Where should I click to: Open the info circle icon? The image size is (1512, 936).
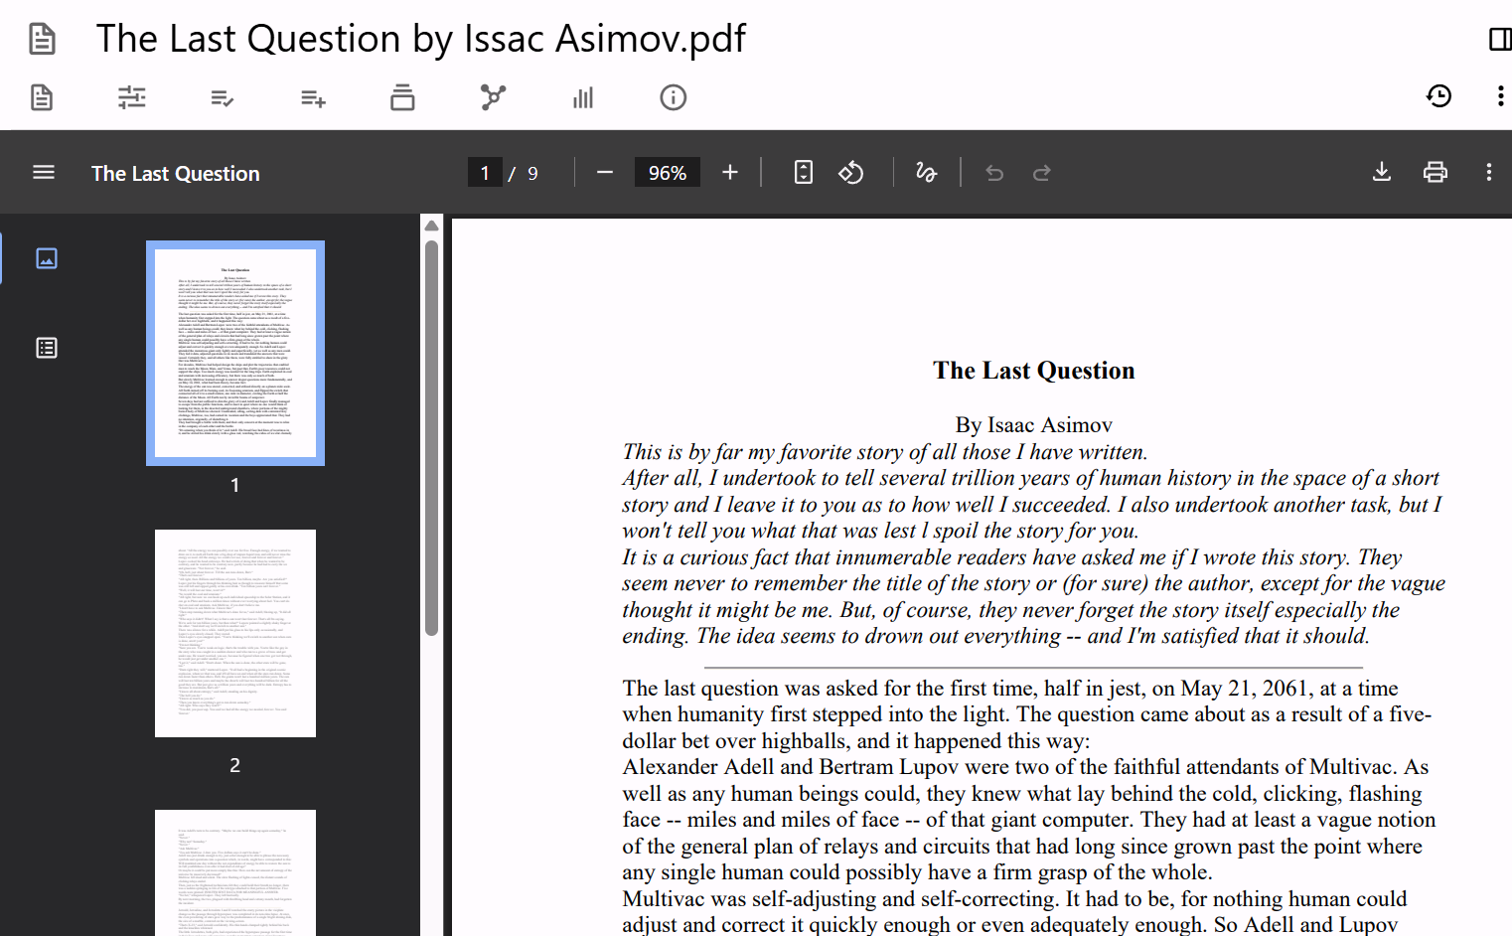point(673,97)
